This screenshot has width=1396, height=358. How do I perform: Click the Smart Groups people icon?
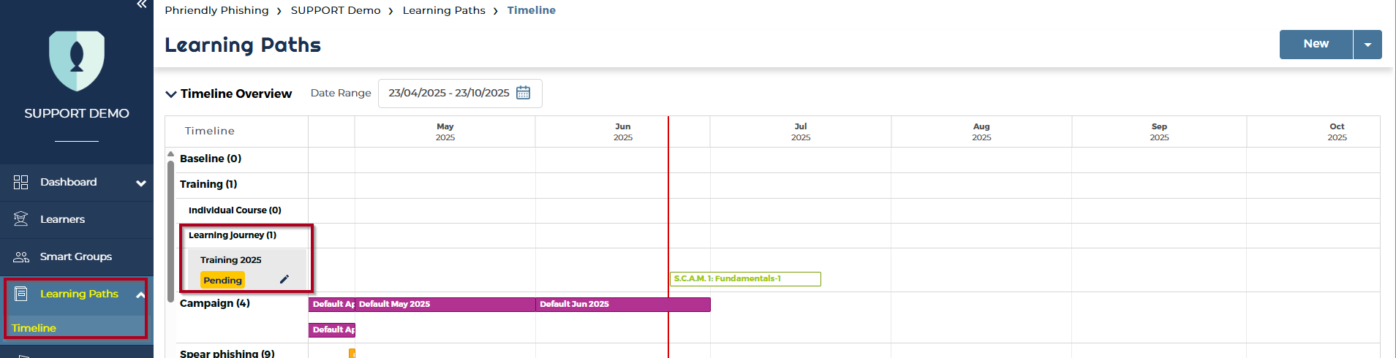21,256
